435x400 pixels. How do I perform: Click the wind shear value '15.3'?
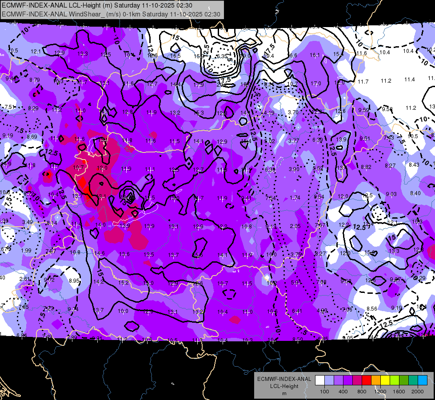tap(199, 113)
